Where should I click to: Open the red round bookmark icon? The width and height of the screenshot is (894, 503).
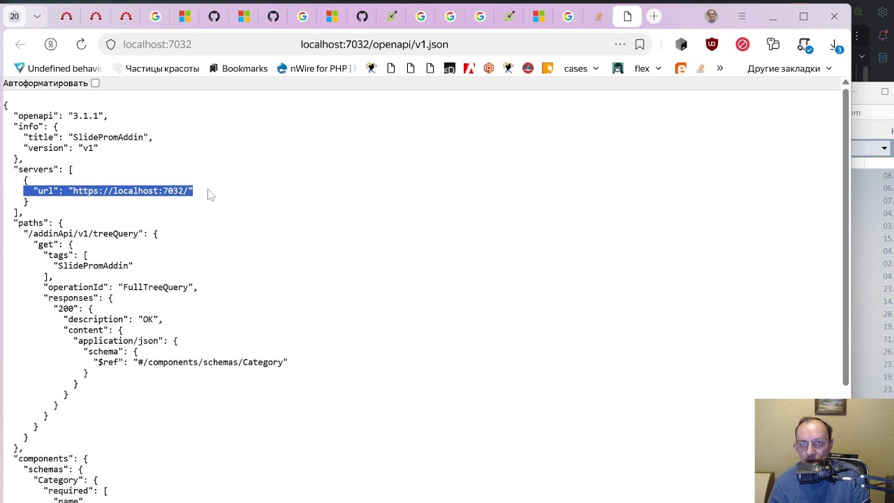click(528, 68)
